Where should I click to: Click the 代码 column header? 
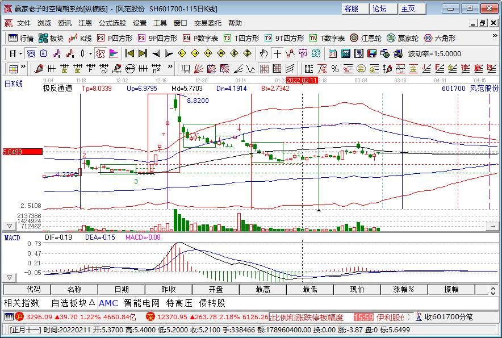(27, 290)
